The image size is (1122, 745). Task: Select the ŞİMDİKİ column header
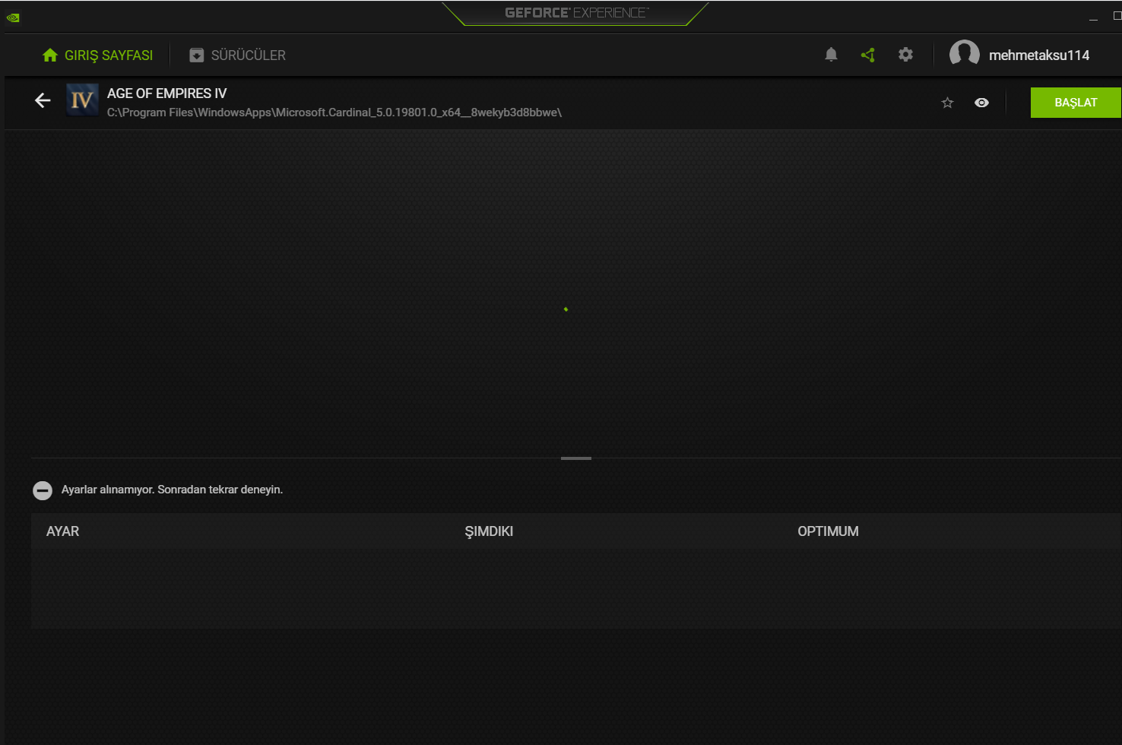(x=489, y=531)
